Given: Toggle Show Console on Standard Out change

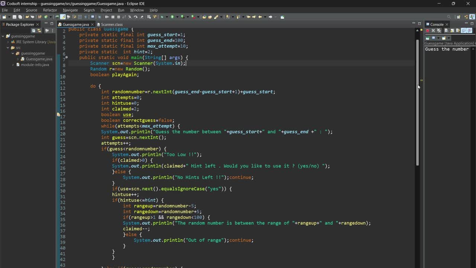Looking at the screenshot, I should (x=464, y=31).
